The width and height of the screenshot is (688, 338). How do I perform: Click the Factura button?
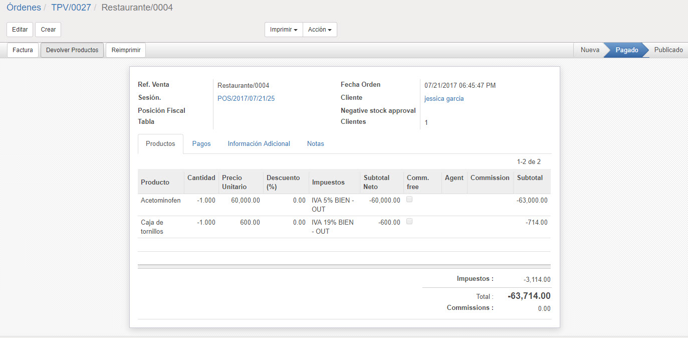pyautogui.click(x=23, y=50)
